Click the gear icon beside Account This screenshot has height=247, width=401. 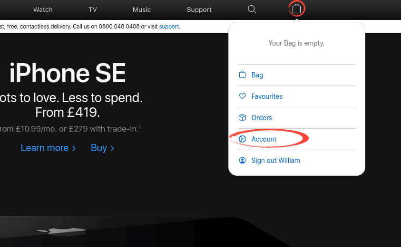[x=242, y=139]
